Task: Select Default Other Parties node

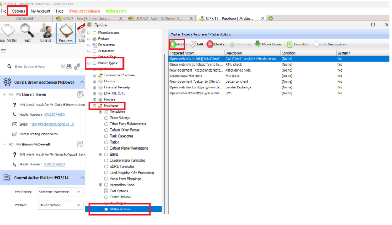Action: click(x=125, y=130)
